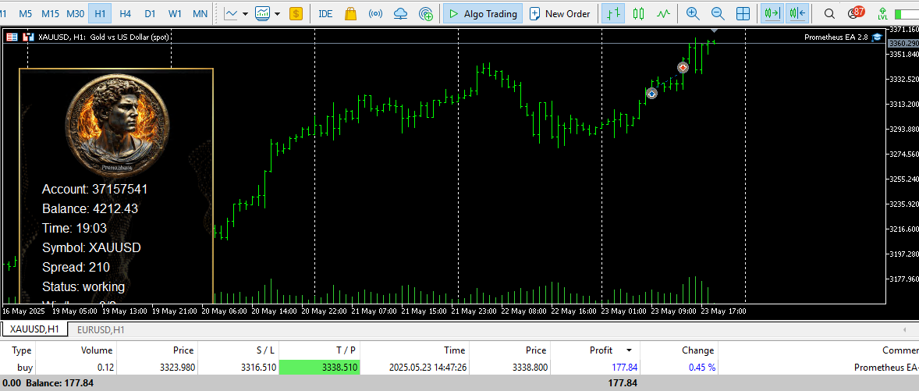Select the XAUUSD,H1 chart tab

[34, 329]
